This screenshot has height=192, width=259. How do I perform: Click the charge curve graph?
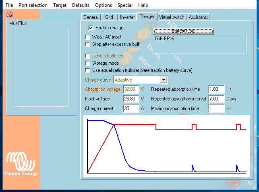(x=166, y=146)
